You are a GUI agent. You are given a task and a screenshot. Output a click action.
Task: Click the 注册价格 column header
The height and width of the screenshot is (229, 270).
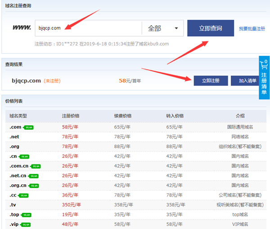[x=71, y=116]
